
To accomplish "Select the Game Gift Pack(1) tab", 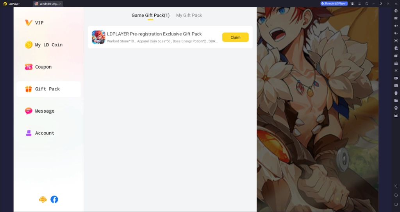I will [150, 15].
